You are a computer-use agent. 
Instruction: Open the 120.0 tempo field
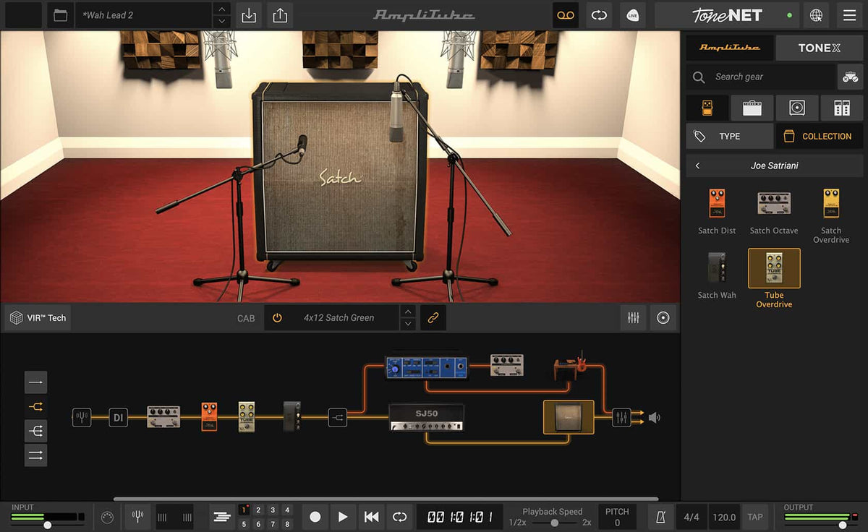point(724,517)
